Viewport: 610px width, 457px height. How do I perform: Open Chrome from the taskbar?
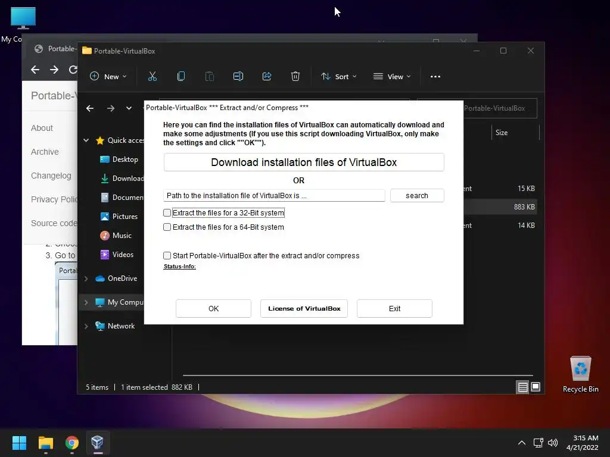pyautogui.click(x=72, y=443)
